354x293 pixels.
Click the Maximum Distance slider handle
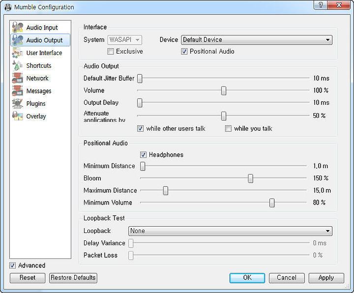pyautogui.click(x=166, y=191)
